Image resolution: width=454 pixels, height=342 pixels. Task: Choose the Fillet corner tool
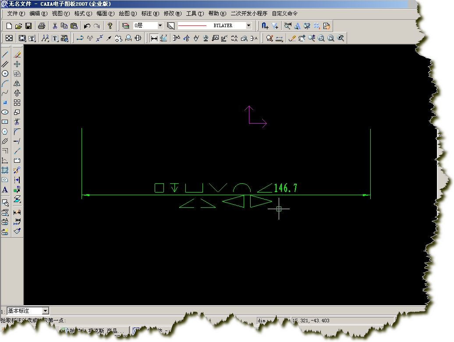point(17,132)
